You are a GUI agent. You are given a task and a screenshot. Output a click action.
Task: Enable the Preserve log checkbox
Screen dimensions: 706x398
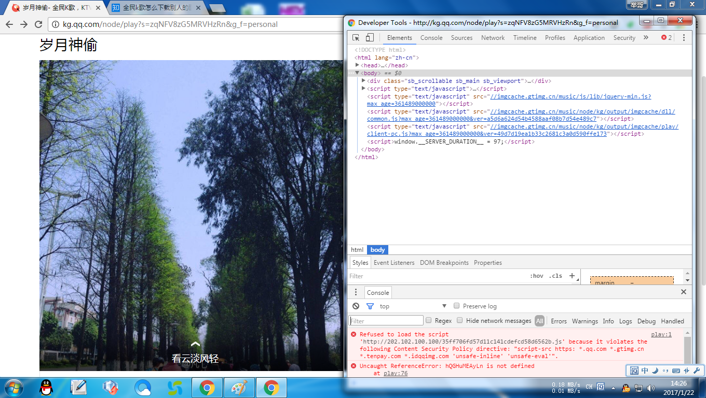[x=457, y=306]
